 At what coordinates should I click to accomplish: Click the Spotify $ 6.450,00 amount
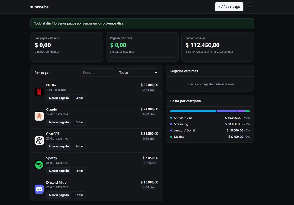click(150, 158)
